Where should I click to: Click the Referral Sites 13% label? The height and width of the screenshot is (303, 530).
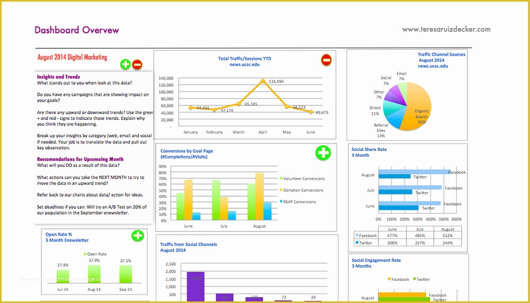point(381,130)
